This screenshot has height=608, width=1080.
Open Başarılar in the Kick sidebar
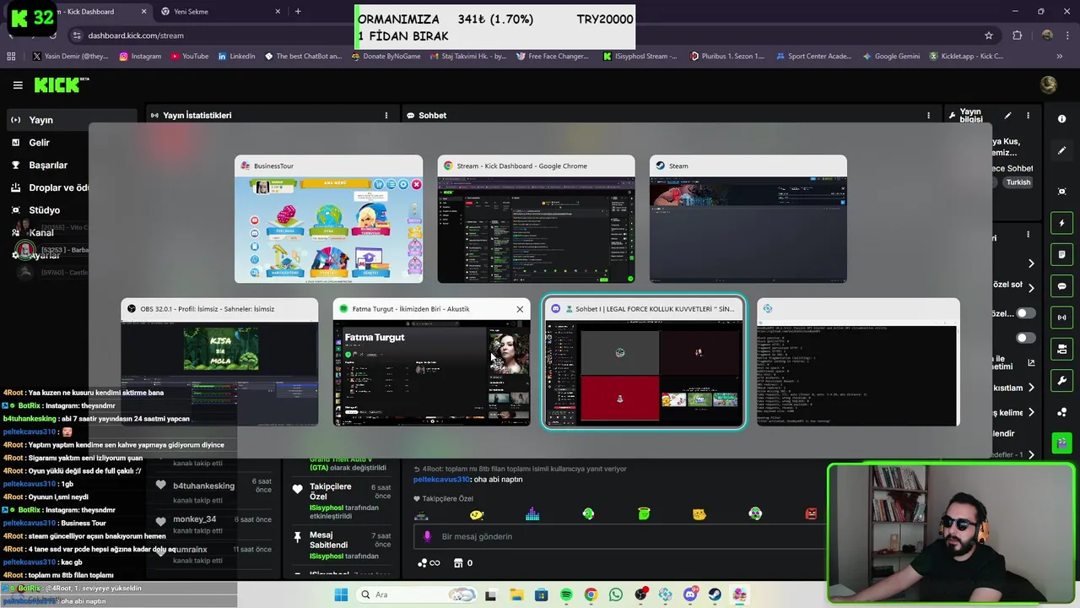click(48, 165)
